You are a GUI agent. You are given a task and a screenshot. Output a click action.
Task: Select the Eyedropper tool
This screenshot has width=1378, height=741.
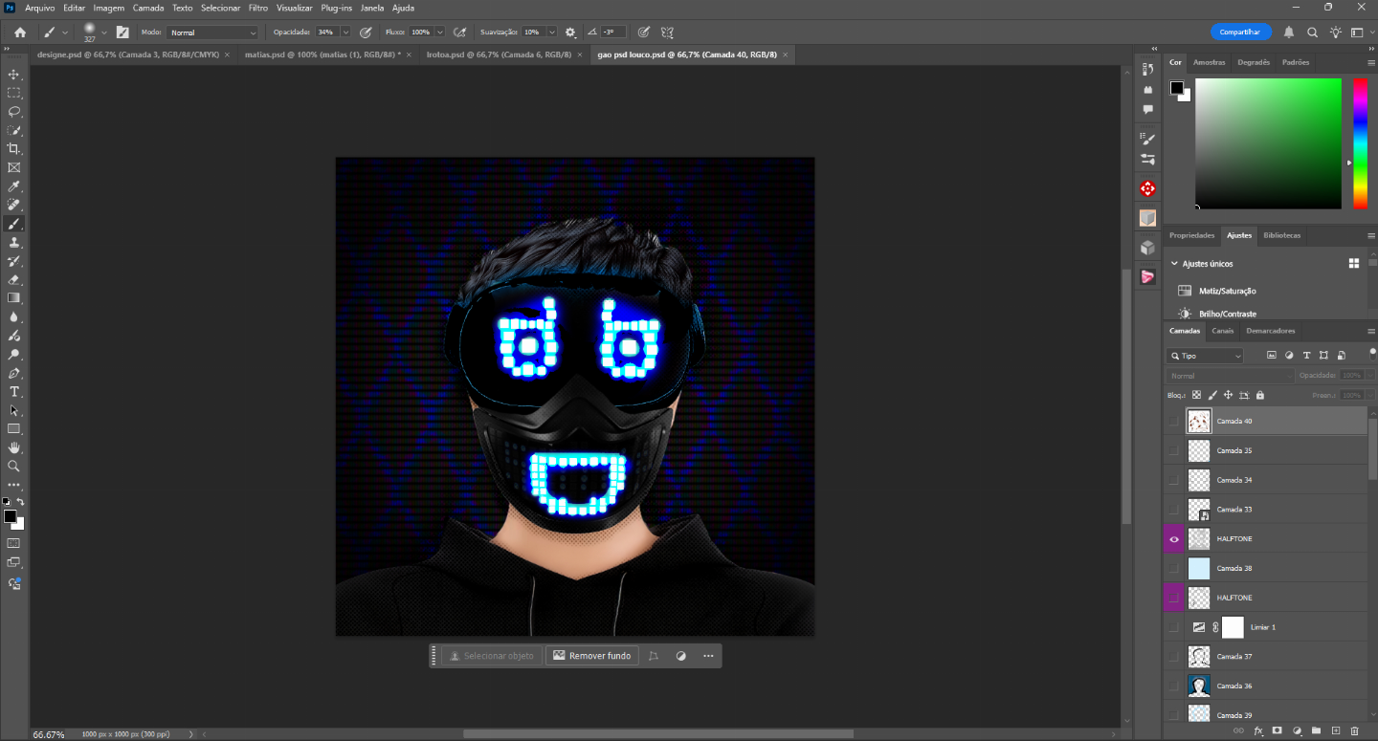click(14, 186)
